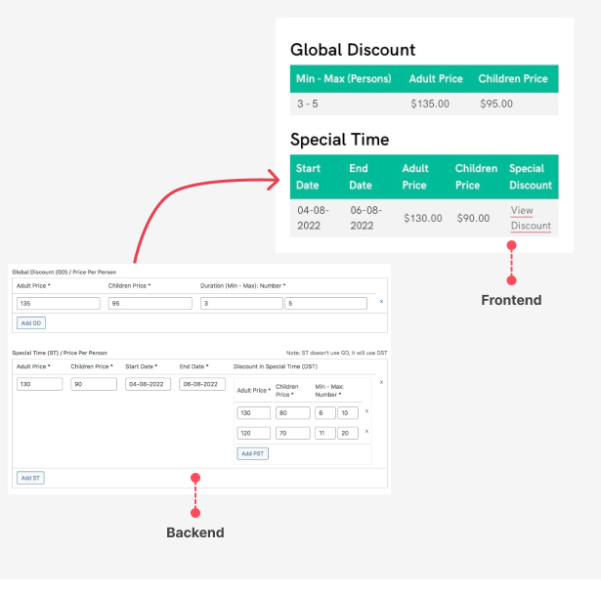
Task: Select DST children price field showing 80
Action: [293, 412]
